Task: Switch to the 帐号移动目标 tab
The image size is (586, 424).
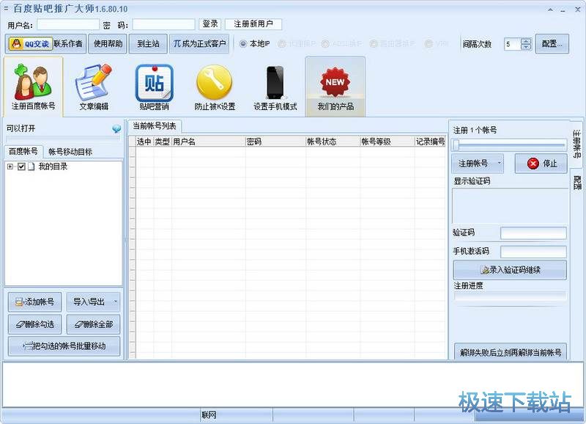Action: point(70,152)
